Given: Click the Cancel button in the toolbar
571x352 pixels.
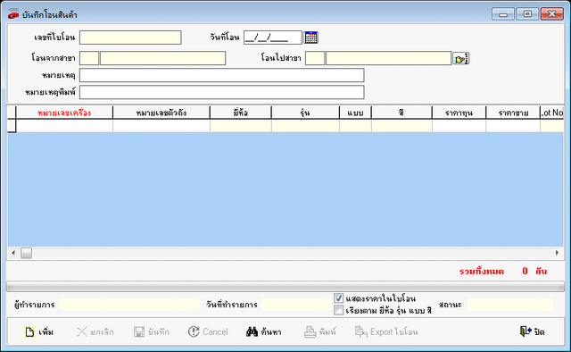Looking at the screenshot, I should click(x=208, y=331).
